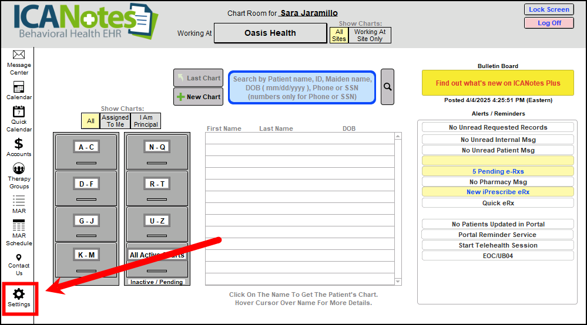Image resolution: width=587 pixels, height=325 pixels.
Task: Open New iPrescribe eRx
Action: (x=498, y=192)
